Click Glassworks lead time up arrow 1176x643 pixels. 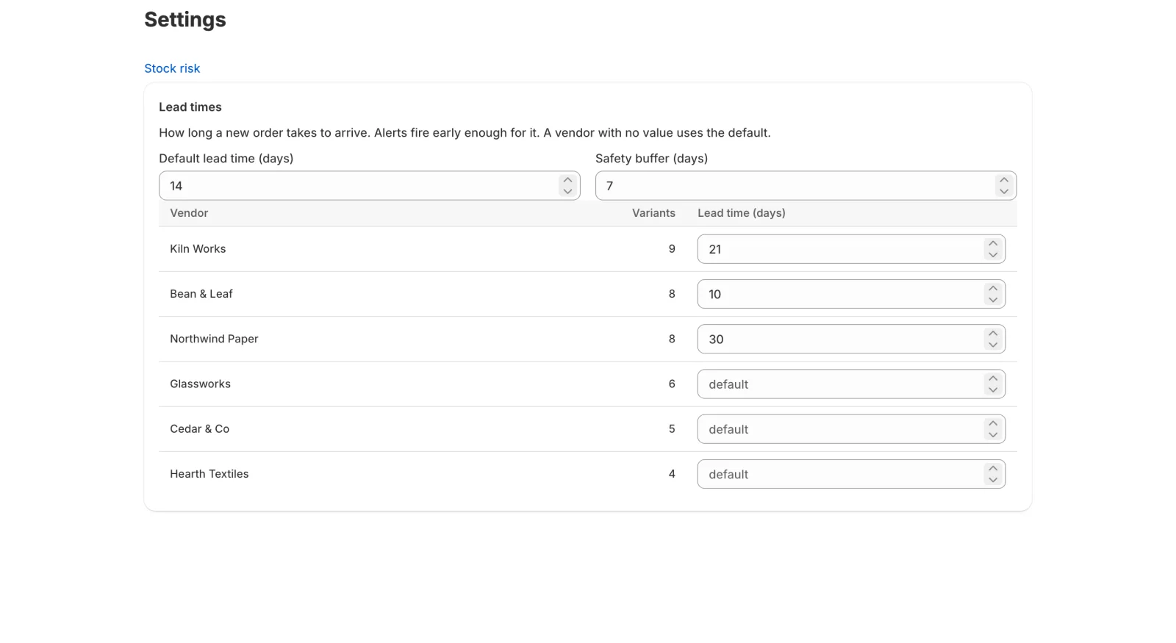point(993,378)
